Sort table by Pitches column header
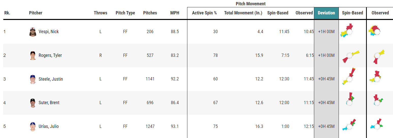This screenshot has height=138, width=393. (150, 13)
